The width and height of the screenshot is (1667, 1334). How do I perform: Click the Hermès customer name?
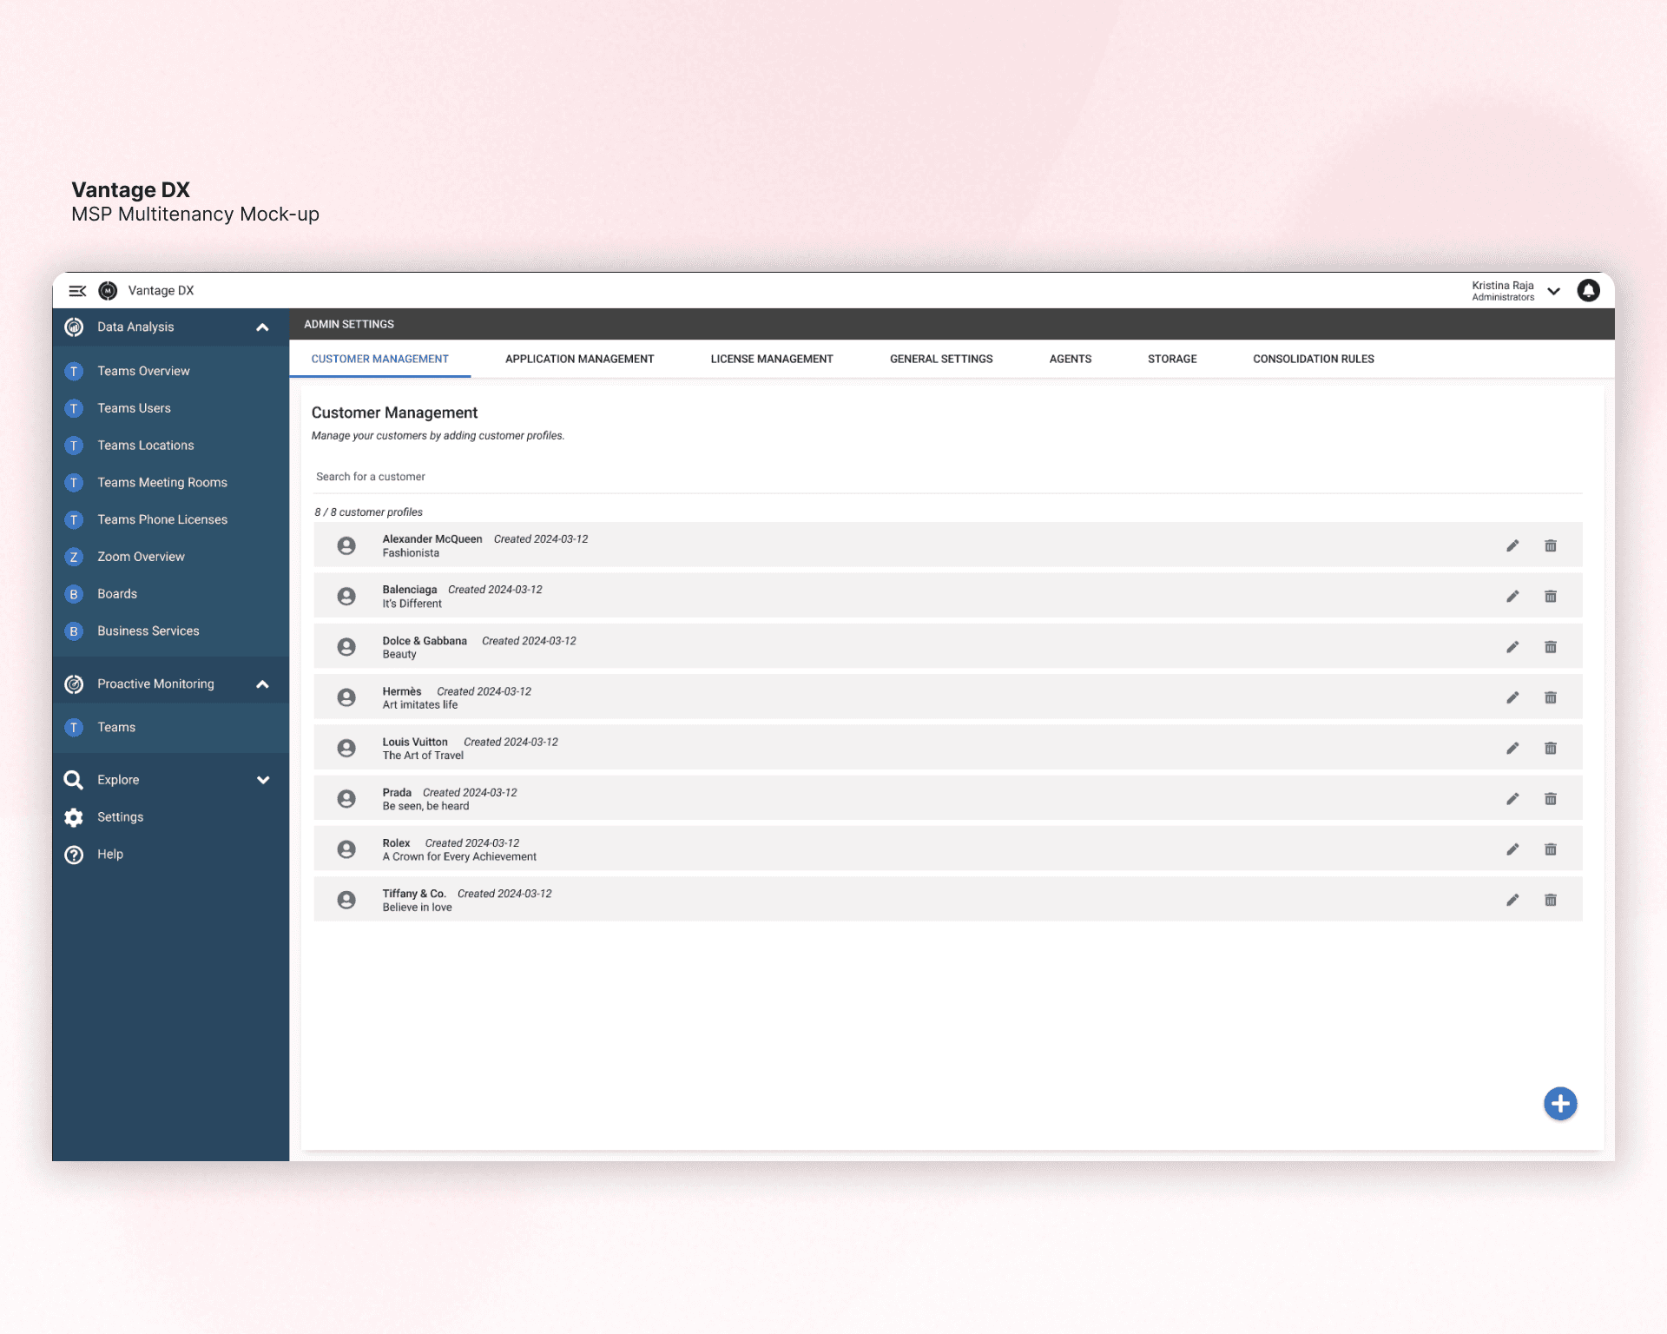click(x=402, y=691)
